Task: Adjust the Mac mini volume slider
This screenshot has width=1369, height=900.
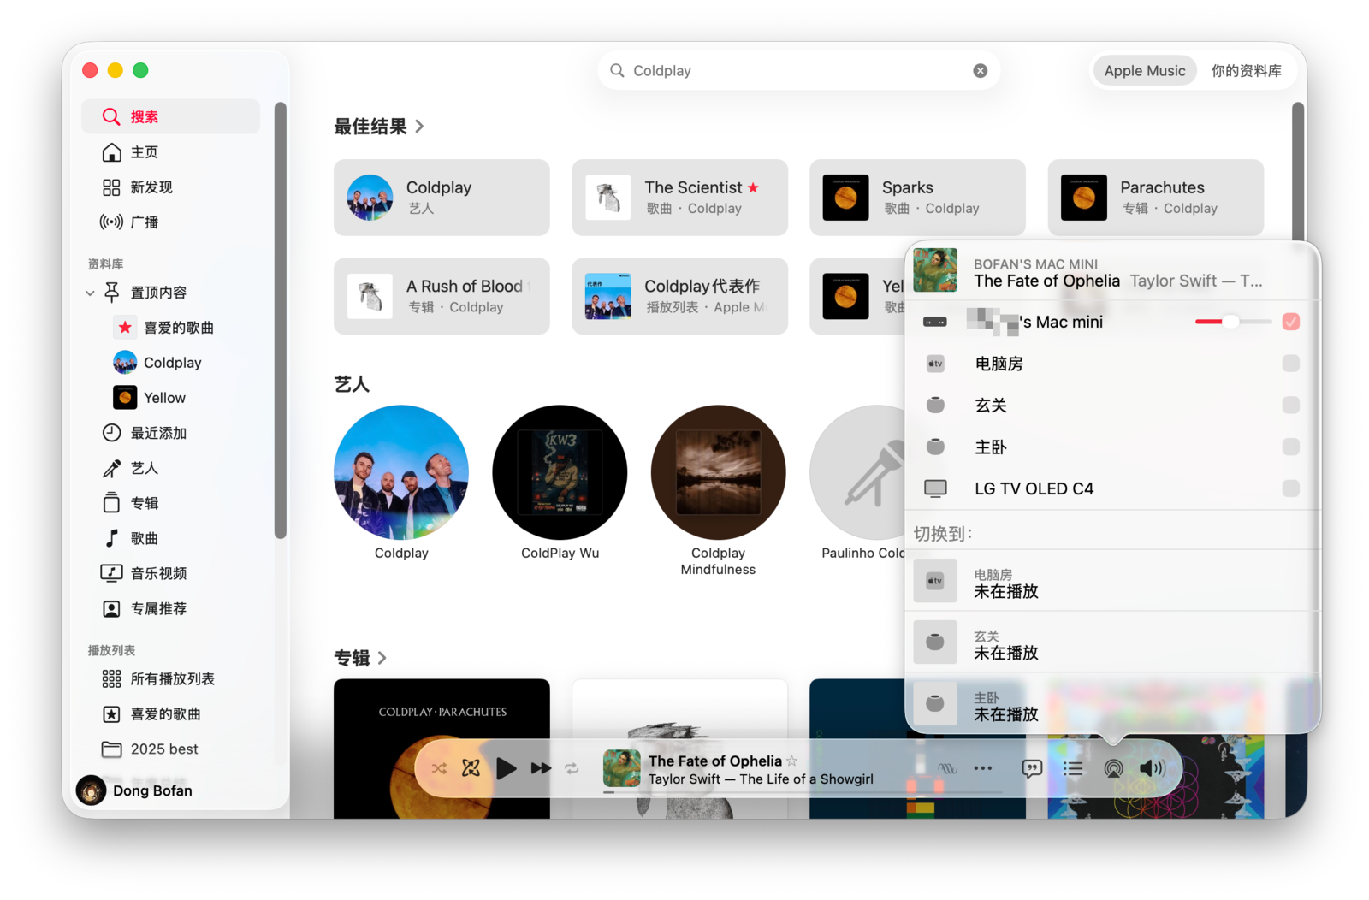Action: point(1230,322)
